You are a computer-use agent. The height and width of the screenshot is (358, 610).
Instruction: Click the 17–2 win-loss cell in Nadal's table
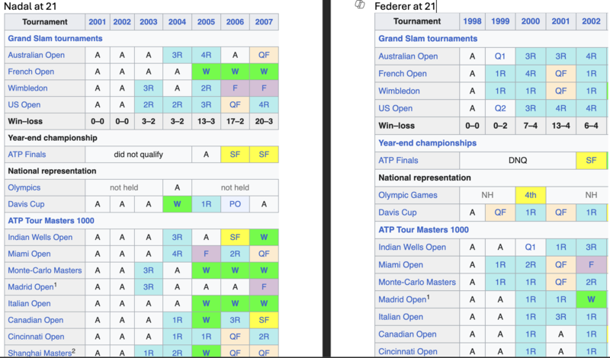[x=235, y=121]
